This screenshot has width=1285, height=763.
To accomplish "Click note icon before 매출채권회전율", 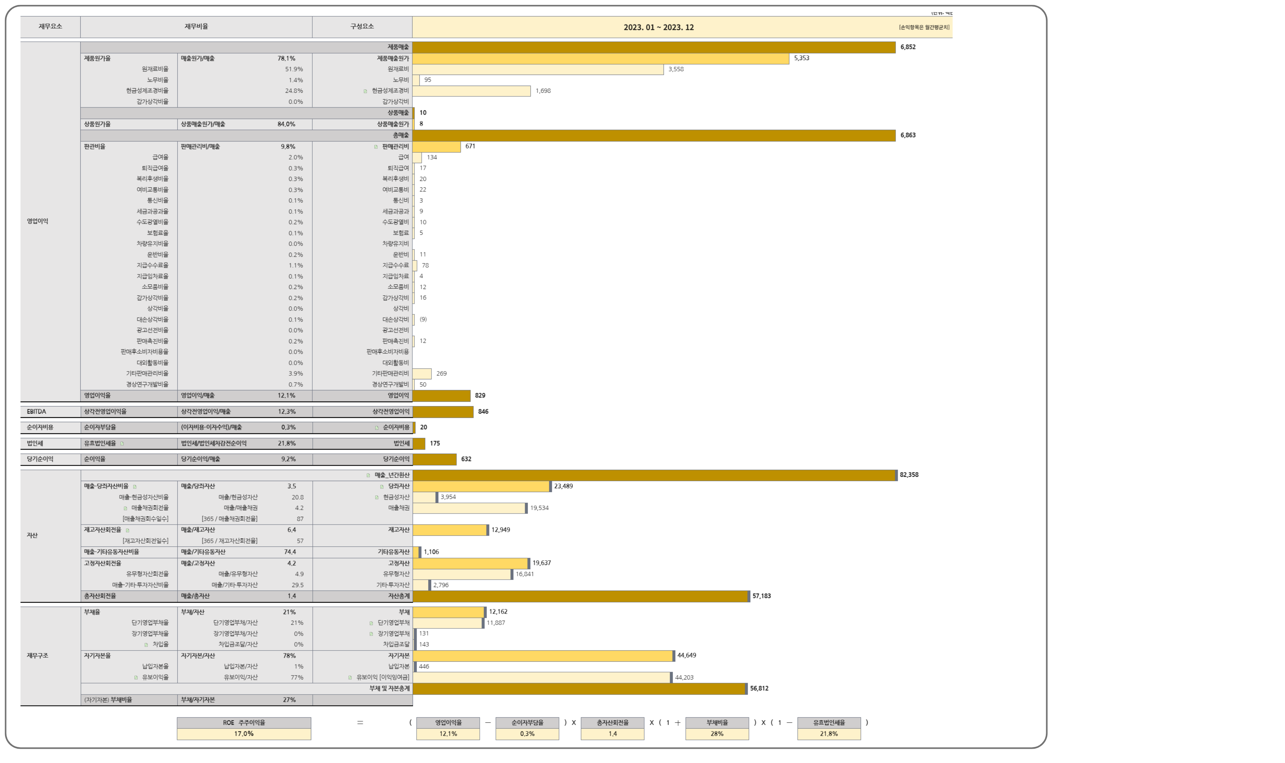I will point(125,509).
